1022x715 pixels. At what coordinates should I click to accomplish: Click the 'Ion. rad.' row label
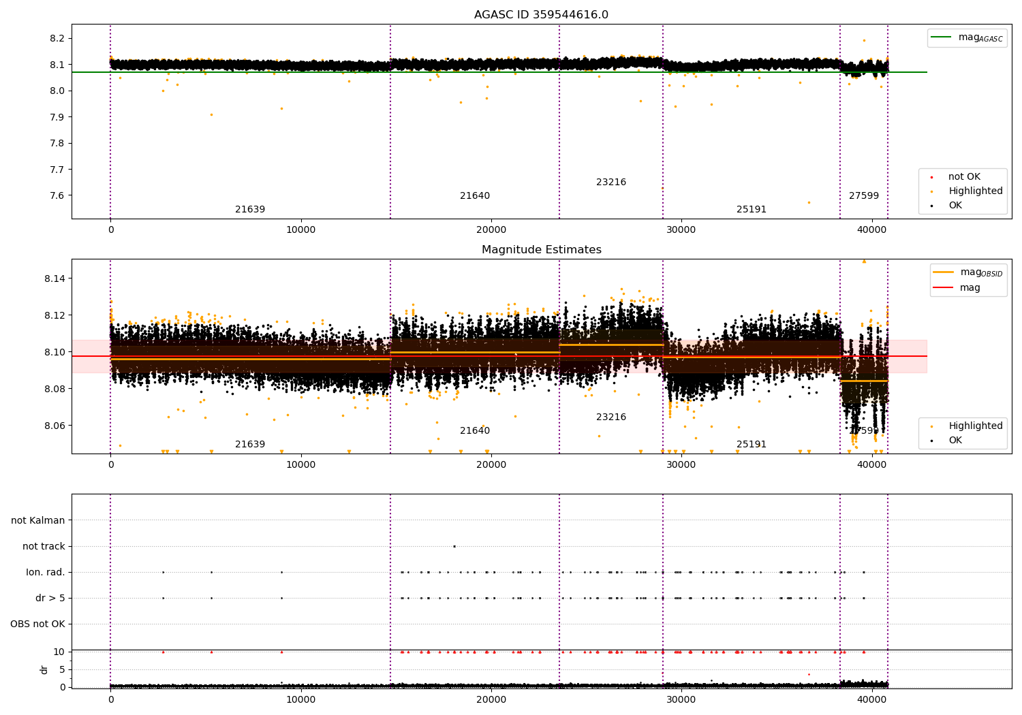tap(46, 573)
